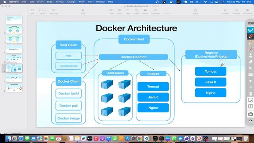The height and width of the screenshot is (143, 254).
Task: Open the IPEVO whiteboard screen icon
Action: [250, 100]
